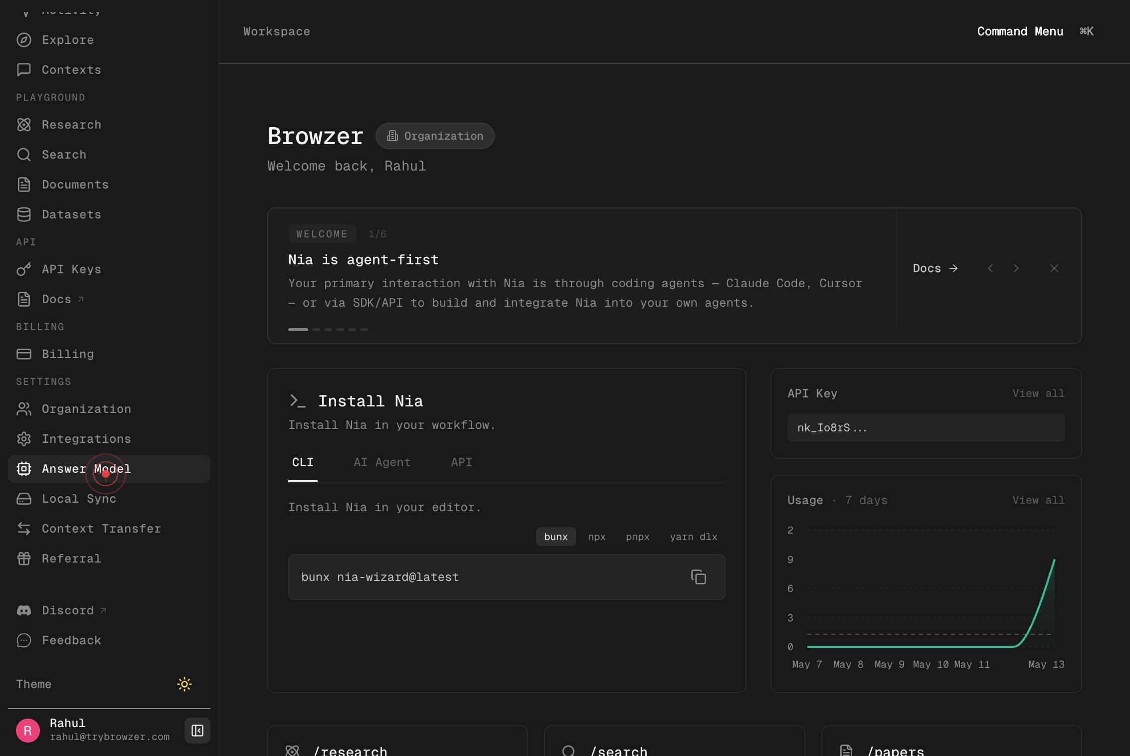Toggle the light theme sun icon
The image size is (1130, 756).
click(185, 684)
